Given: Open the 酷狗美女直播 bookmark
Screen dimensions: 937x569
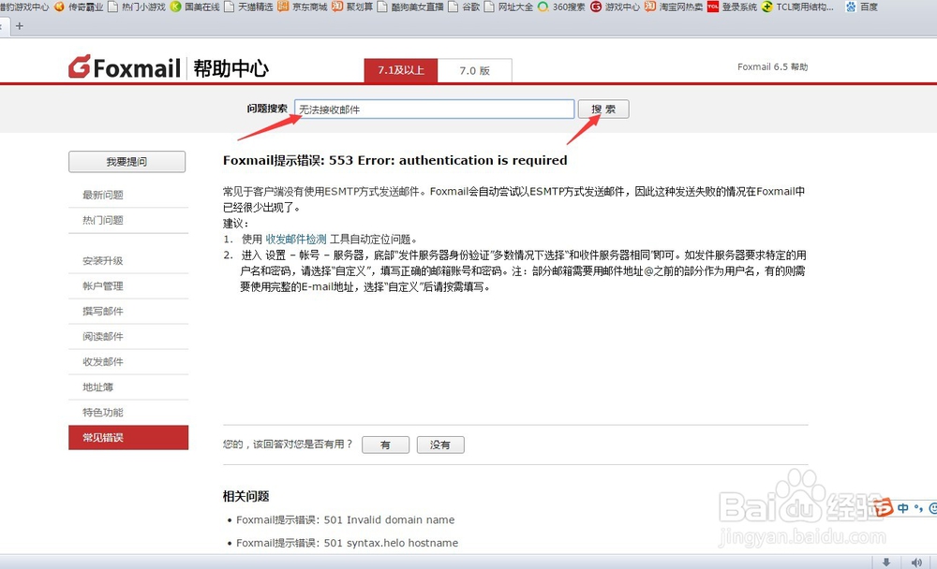Looking at the screenshot, I should pos(410,7).
